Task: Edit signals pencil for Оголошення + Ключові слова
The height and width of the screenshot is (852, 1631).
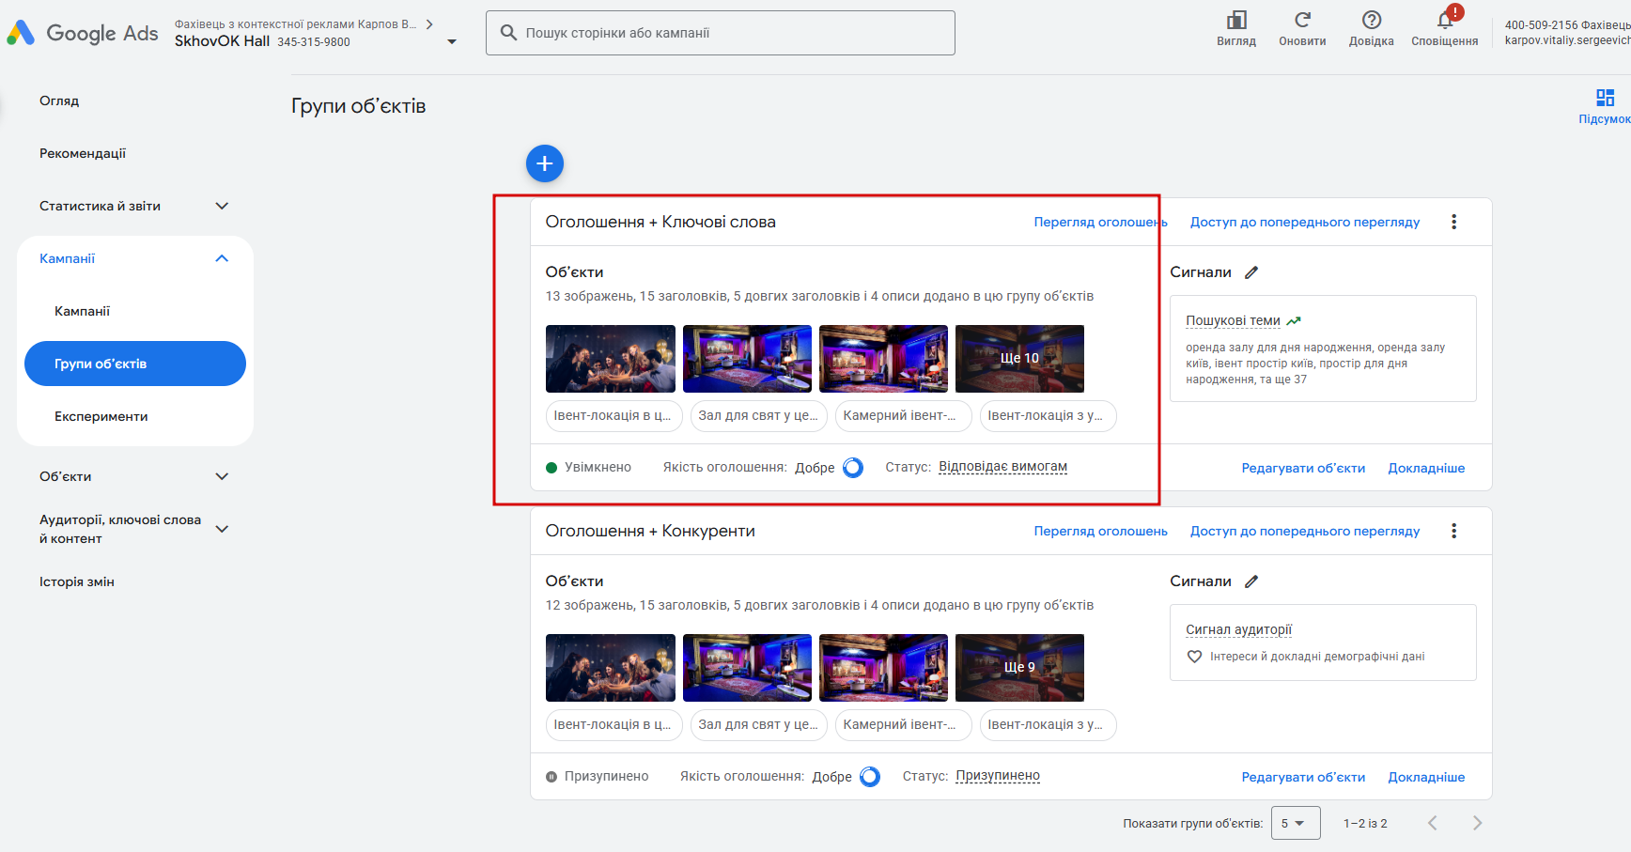Action: pos(1251,272)
